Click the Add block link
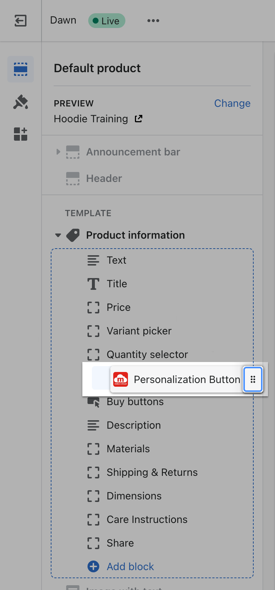This screenshot has width=275, height=590. [130, 566]
